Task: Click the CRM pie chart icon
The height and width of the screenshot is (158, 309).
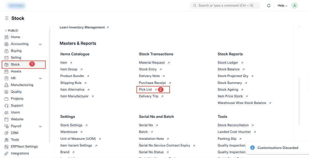Action: 6,133
